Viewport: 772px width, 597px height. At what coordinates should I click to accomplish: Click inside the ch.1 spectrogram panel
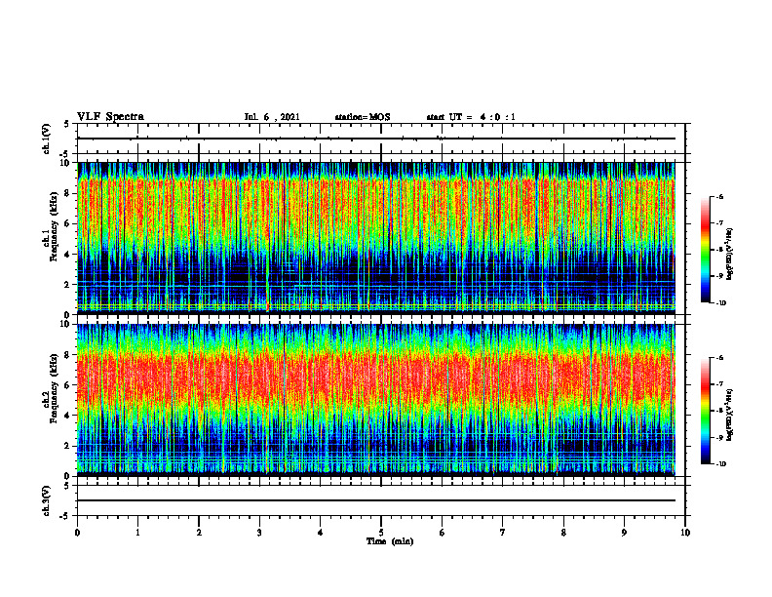tap(376, 238)
